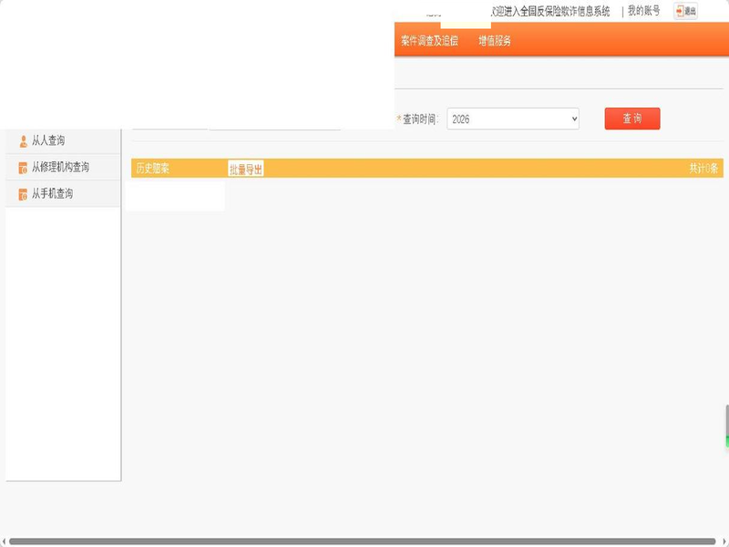The width and height of the screenshot is (729, 547).
Task: Click the 欢迎进入全国反保险欺诈信息系统 welcome text
Action: point(550,12)
